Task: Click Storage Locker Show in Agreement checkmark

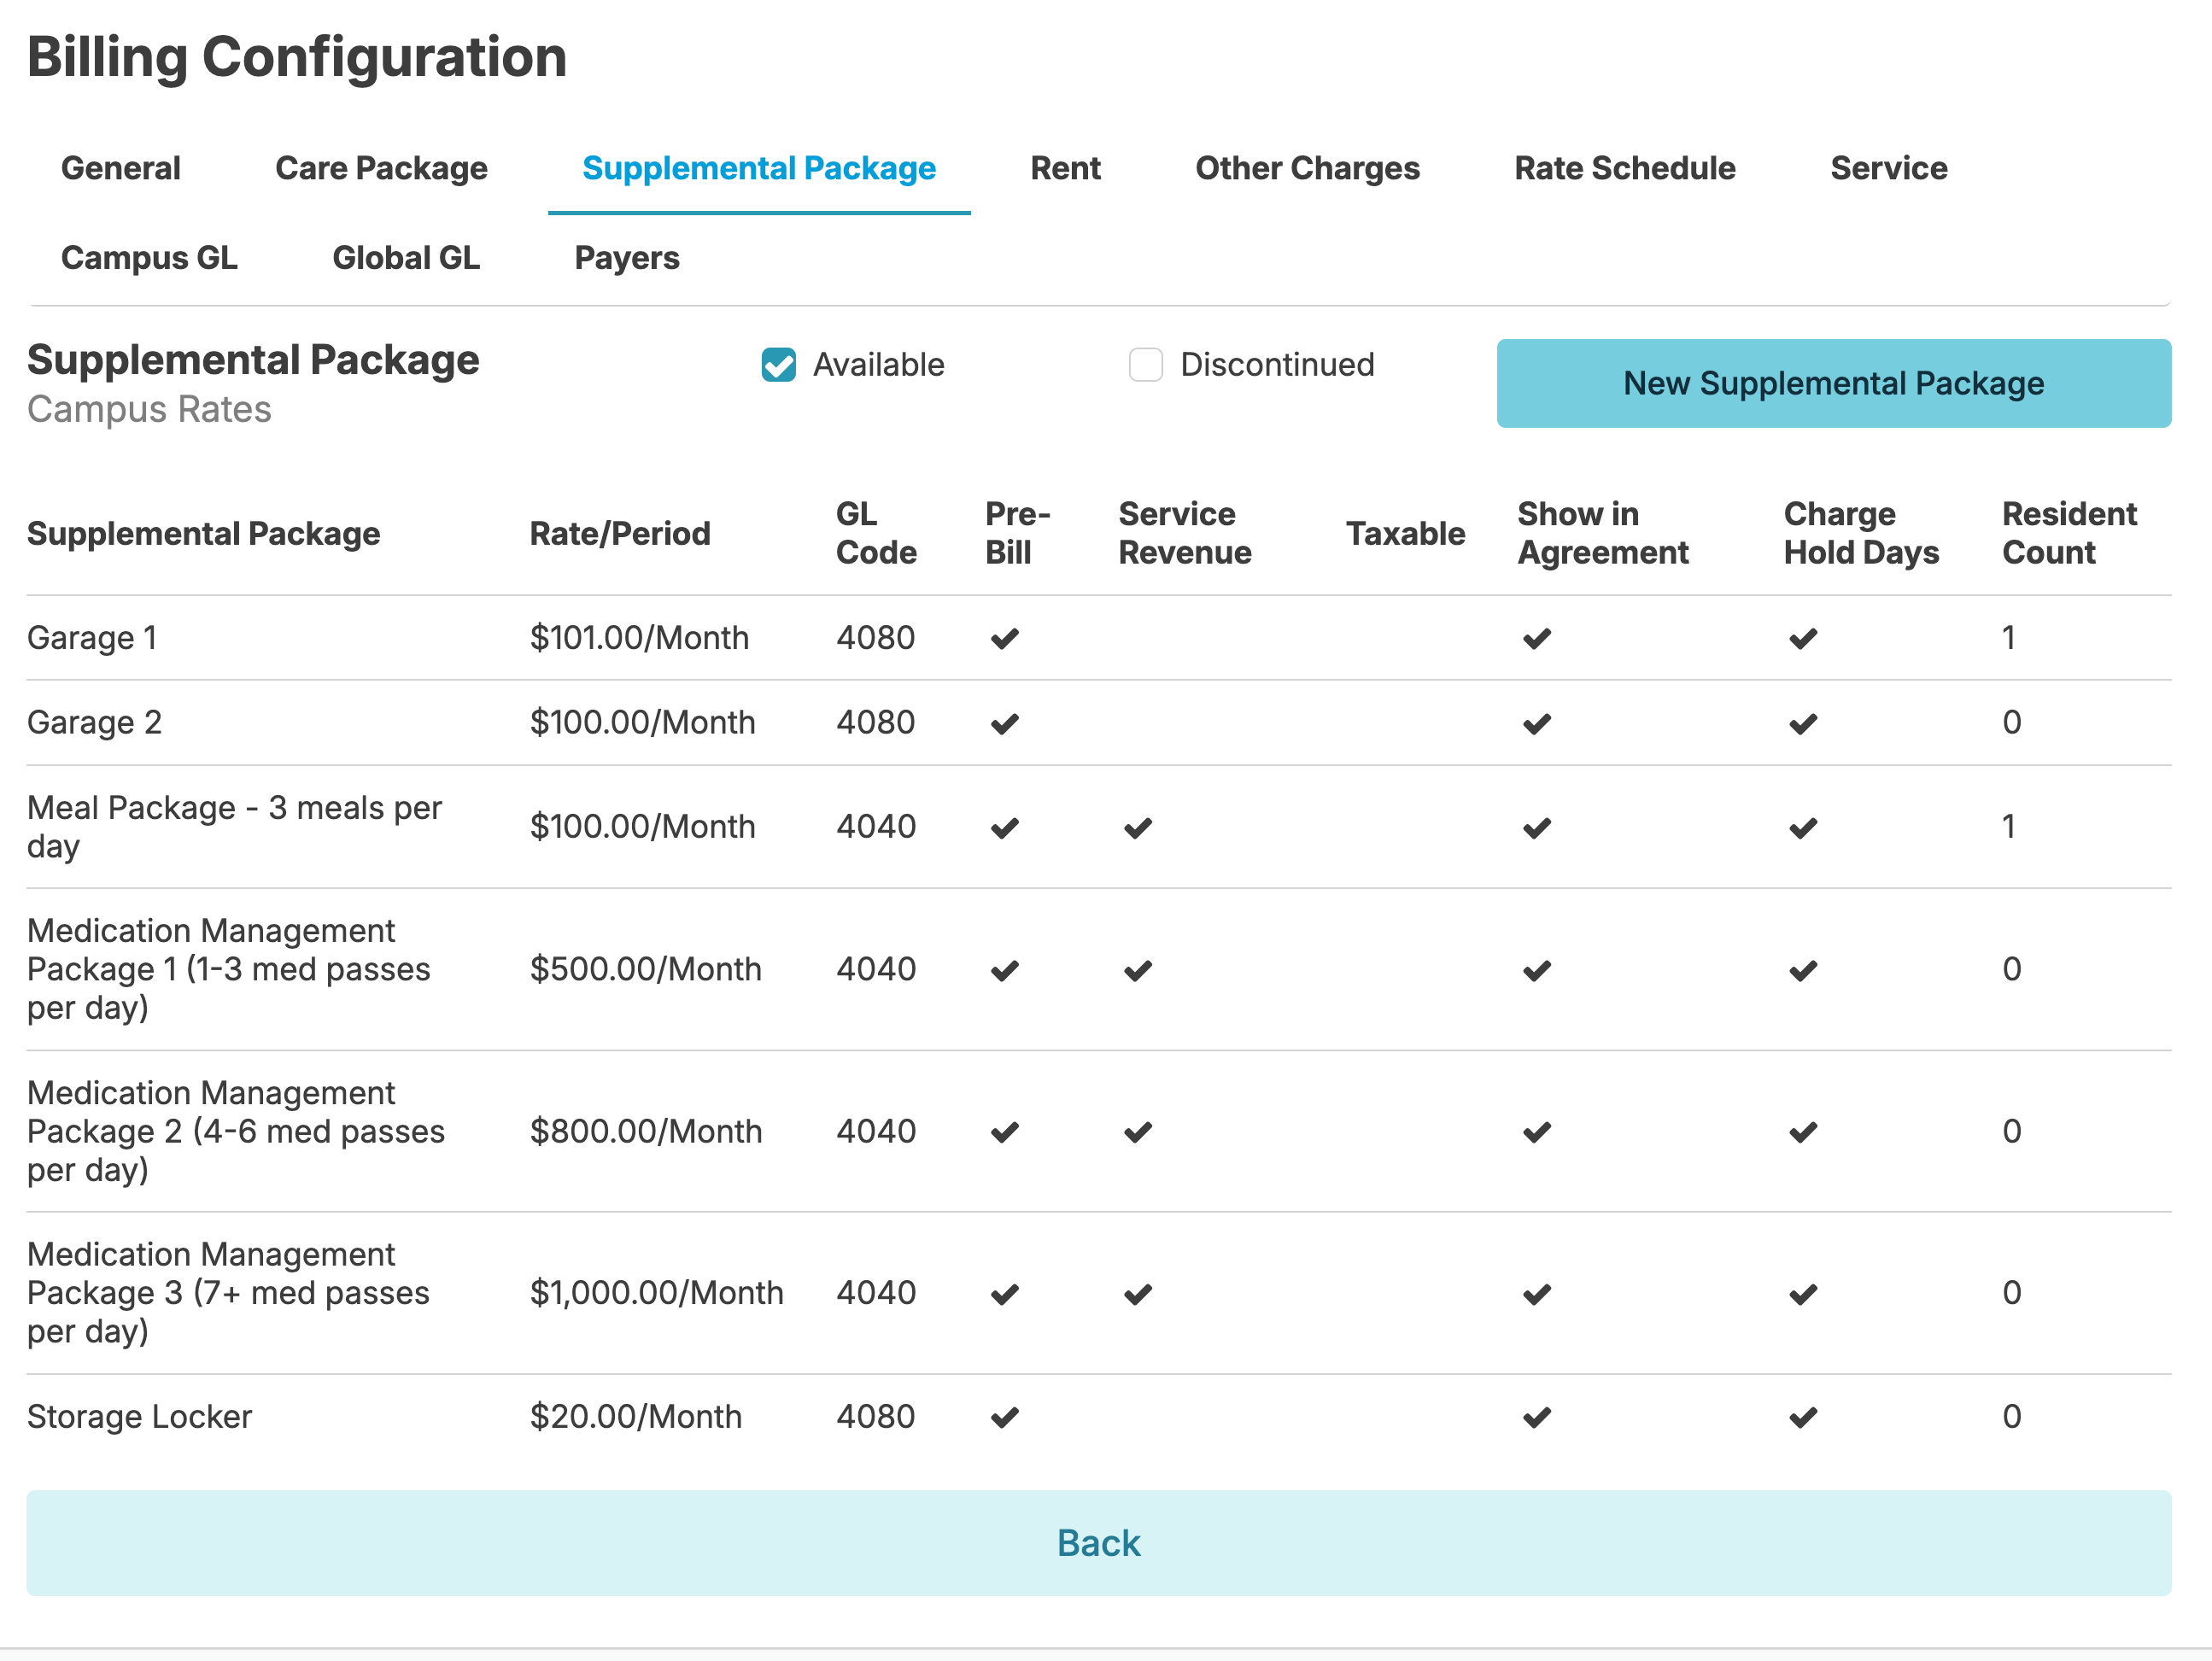Action: (x=1536, y=1417)
